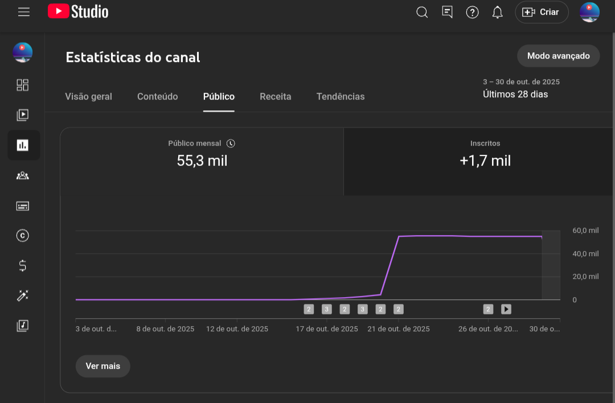Click the search magnifier icon
Viewport: 615px width, 403px height.
coord(422,13)
